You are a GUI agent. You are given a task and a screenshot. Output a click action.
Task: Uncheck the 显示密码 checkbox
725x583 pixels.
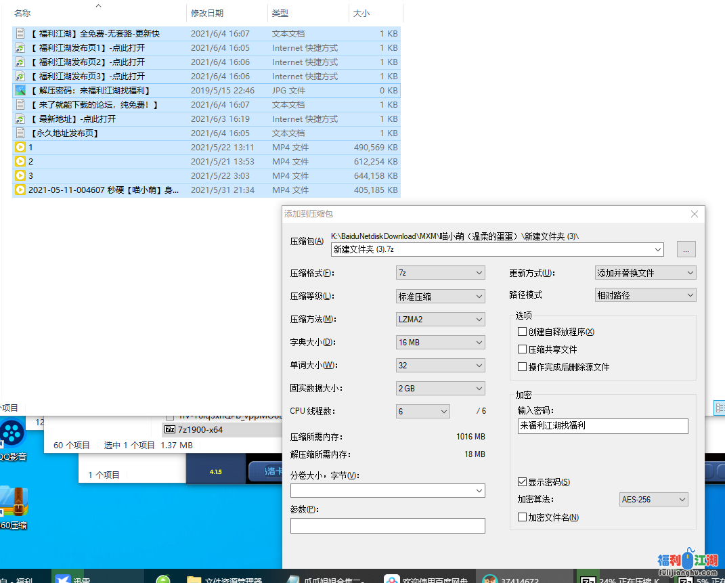522,482
